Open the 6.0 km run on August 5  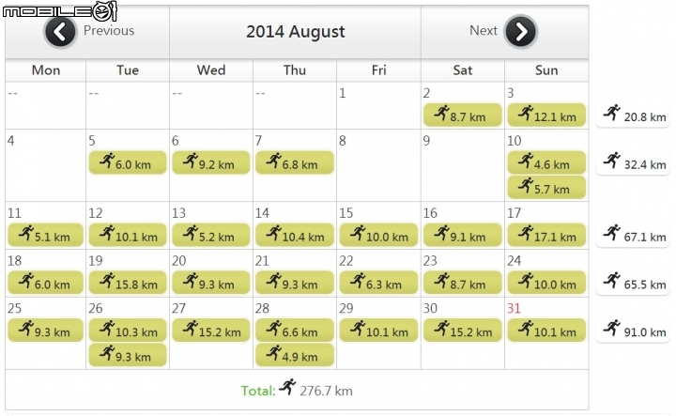[x=128, y=163]
